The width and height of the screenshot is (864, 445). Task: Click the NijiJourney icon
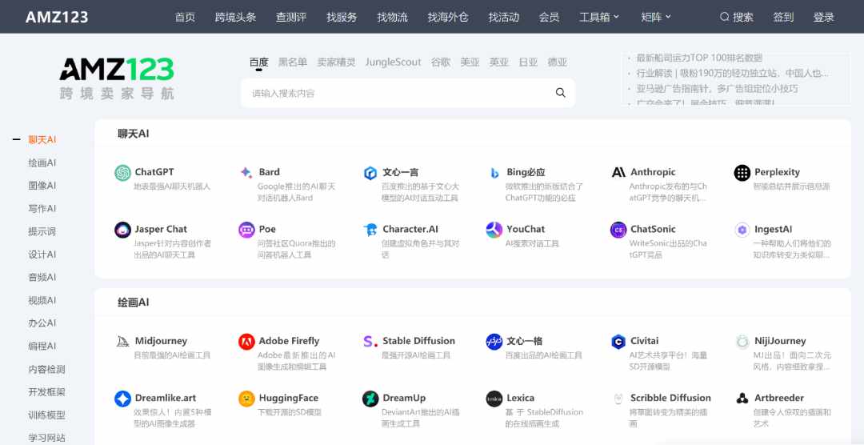coord(742,342)
